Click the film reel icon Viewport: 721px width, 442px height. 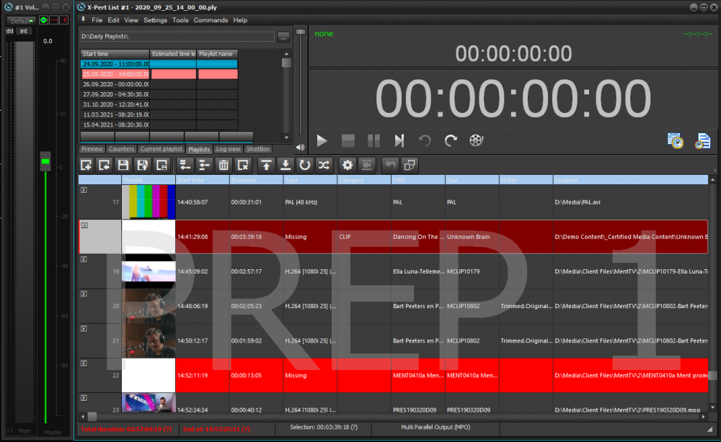477,140
